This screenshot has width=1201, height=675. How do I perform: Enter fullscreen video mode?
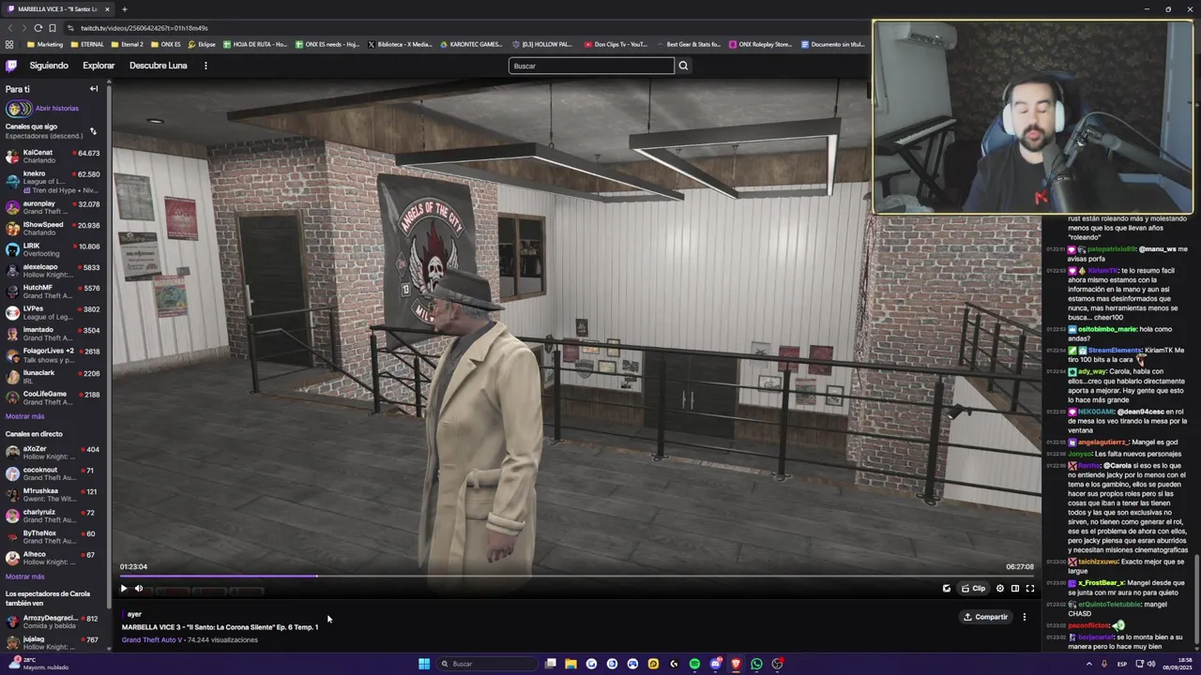(x=1030, y=589)
